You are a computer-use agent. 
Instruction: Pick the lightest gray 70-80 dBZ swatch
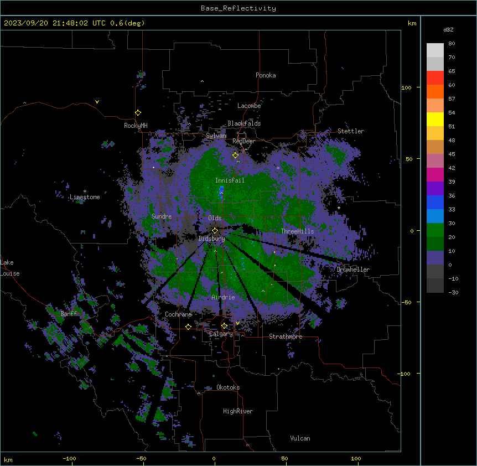(x=435, y=50)
